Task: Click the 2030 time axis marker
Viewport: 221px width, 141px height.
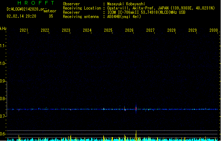Action: pyautogui.click(x=214, y=30)
